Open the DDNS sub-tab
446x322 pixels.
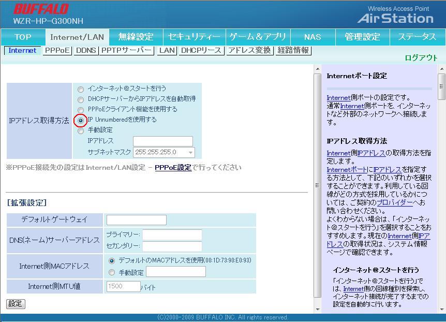(x=86, y=50)
